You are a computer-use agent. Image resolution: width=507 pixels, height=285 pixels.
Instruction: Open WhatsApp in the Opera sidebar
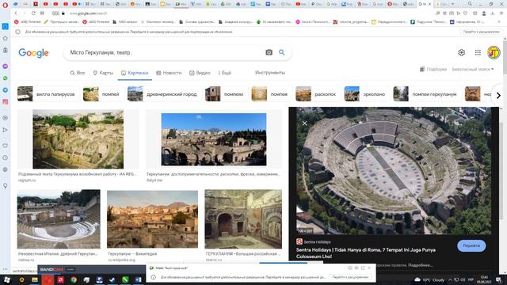[x=6, y=78]
